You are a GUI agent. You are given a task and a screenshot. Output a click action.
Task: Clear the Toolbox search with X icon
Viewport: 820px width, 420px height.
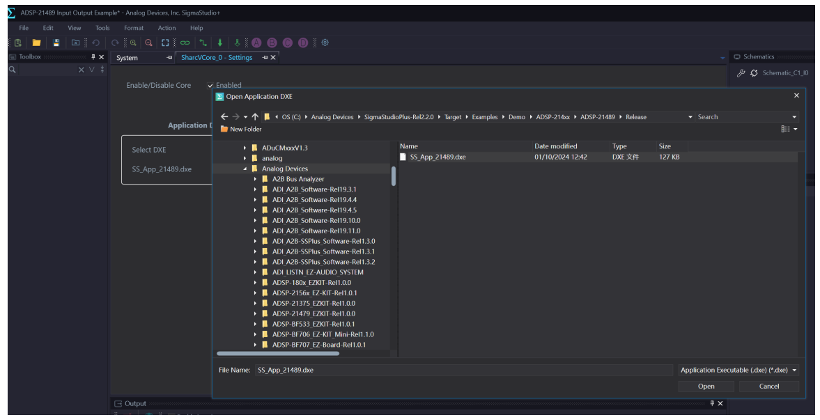pyautogui.click(x=81, y=70)
